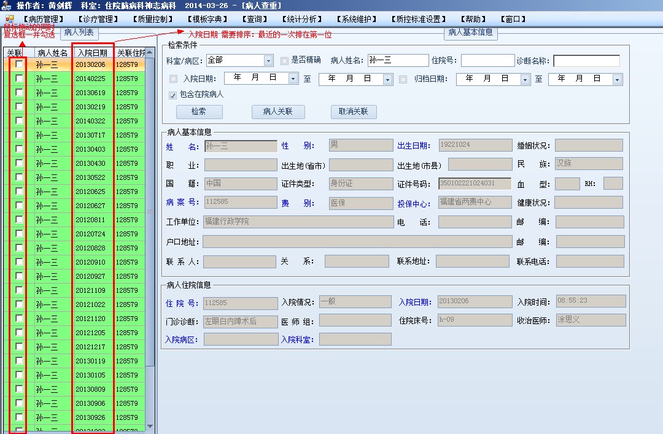The image size is (663, 434).
Task: Enable the 归档日期 filter checkbox
Action: (403, 79)
